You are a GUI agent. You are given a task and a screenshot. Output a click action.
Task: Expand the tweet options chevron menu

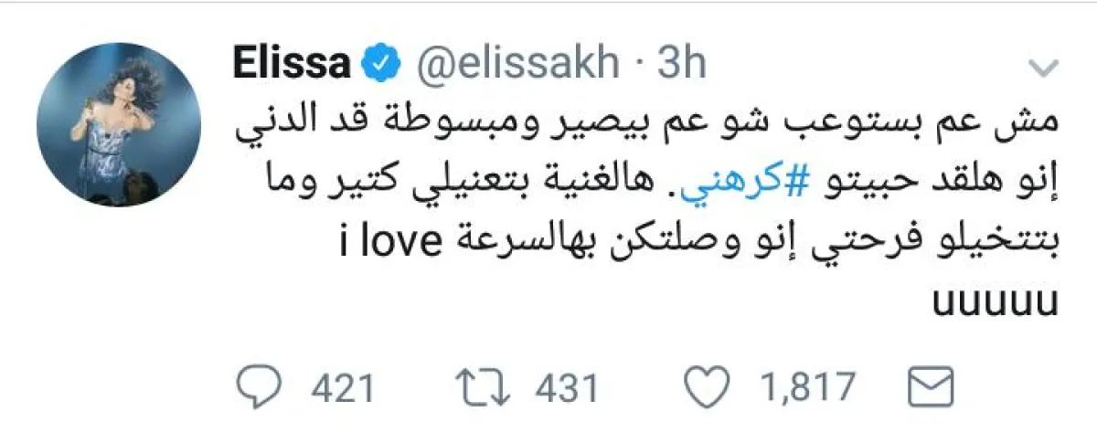1041,69
